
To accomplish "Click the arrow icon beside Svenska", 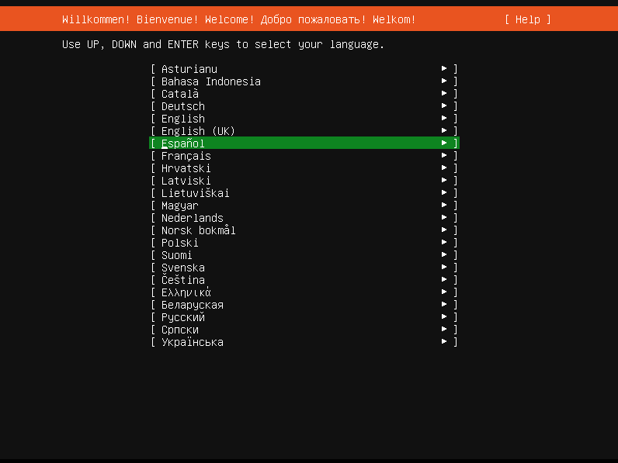I will point(444,268).
